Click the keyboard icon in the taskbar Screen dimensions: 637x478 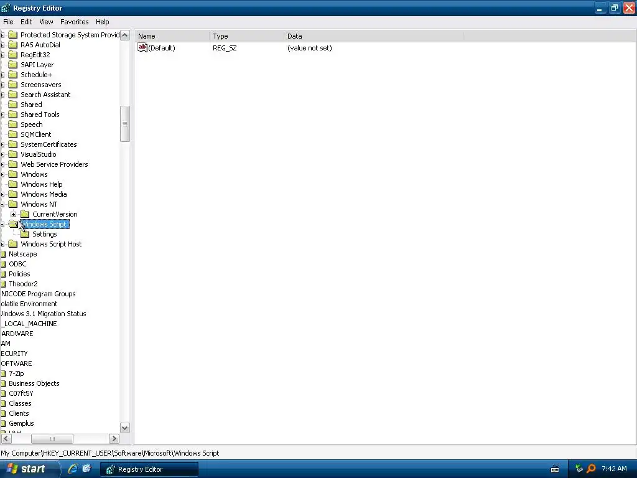555,469
